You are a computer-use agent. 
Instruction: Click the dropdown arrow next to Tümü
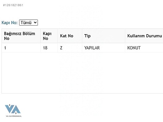coord(35,22)
